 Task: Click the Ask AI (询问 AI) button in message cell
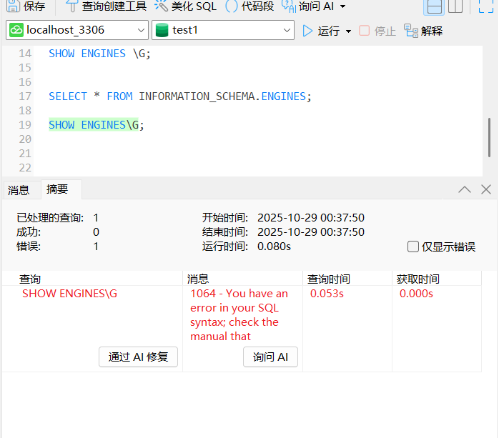point(270,357)
